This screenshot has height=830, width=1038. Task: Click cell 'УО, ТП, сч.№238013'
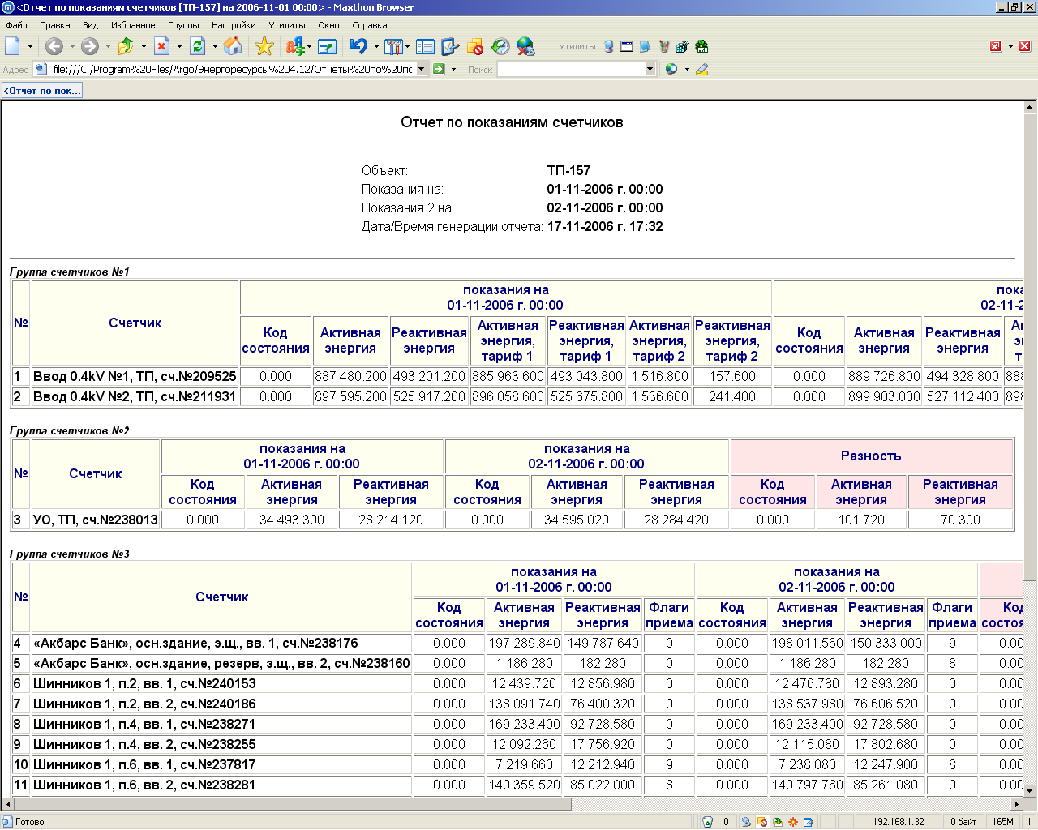point(96,520)
